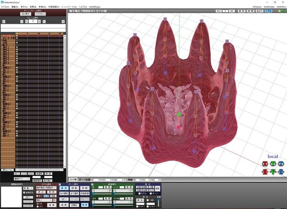The height and width of the screenshot is (209, 287).
Task: Click the green Y rotation axis icon
Action: coord(273,164)
